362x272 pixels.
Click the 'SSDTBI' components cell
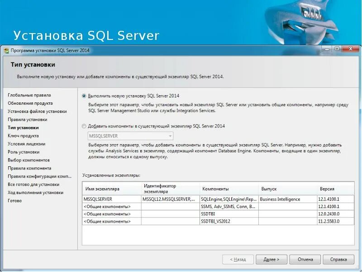229,214
